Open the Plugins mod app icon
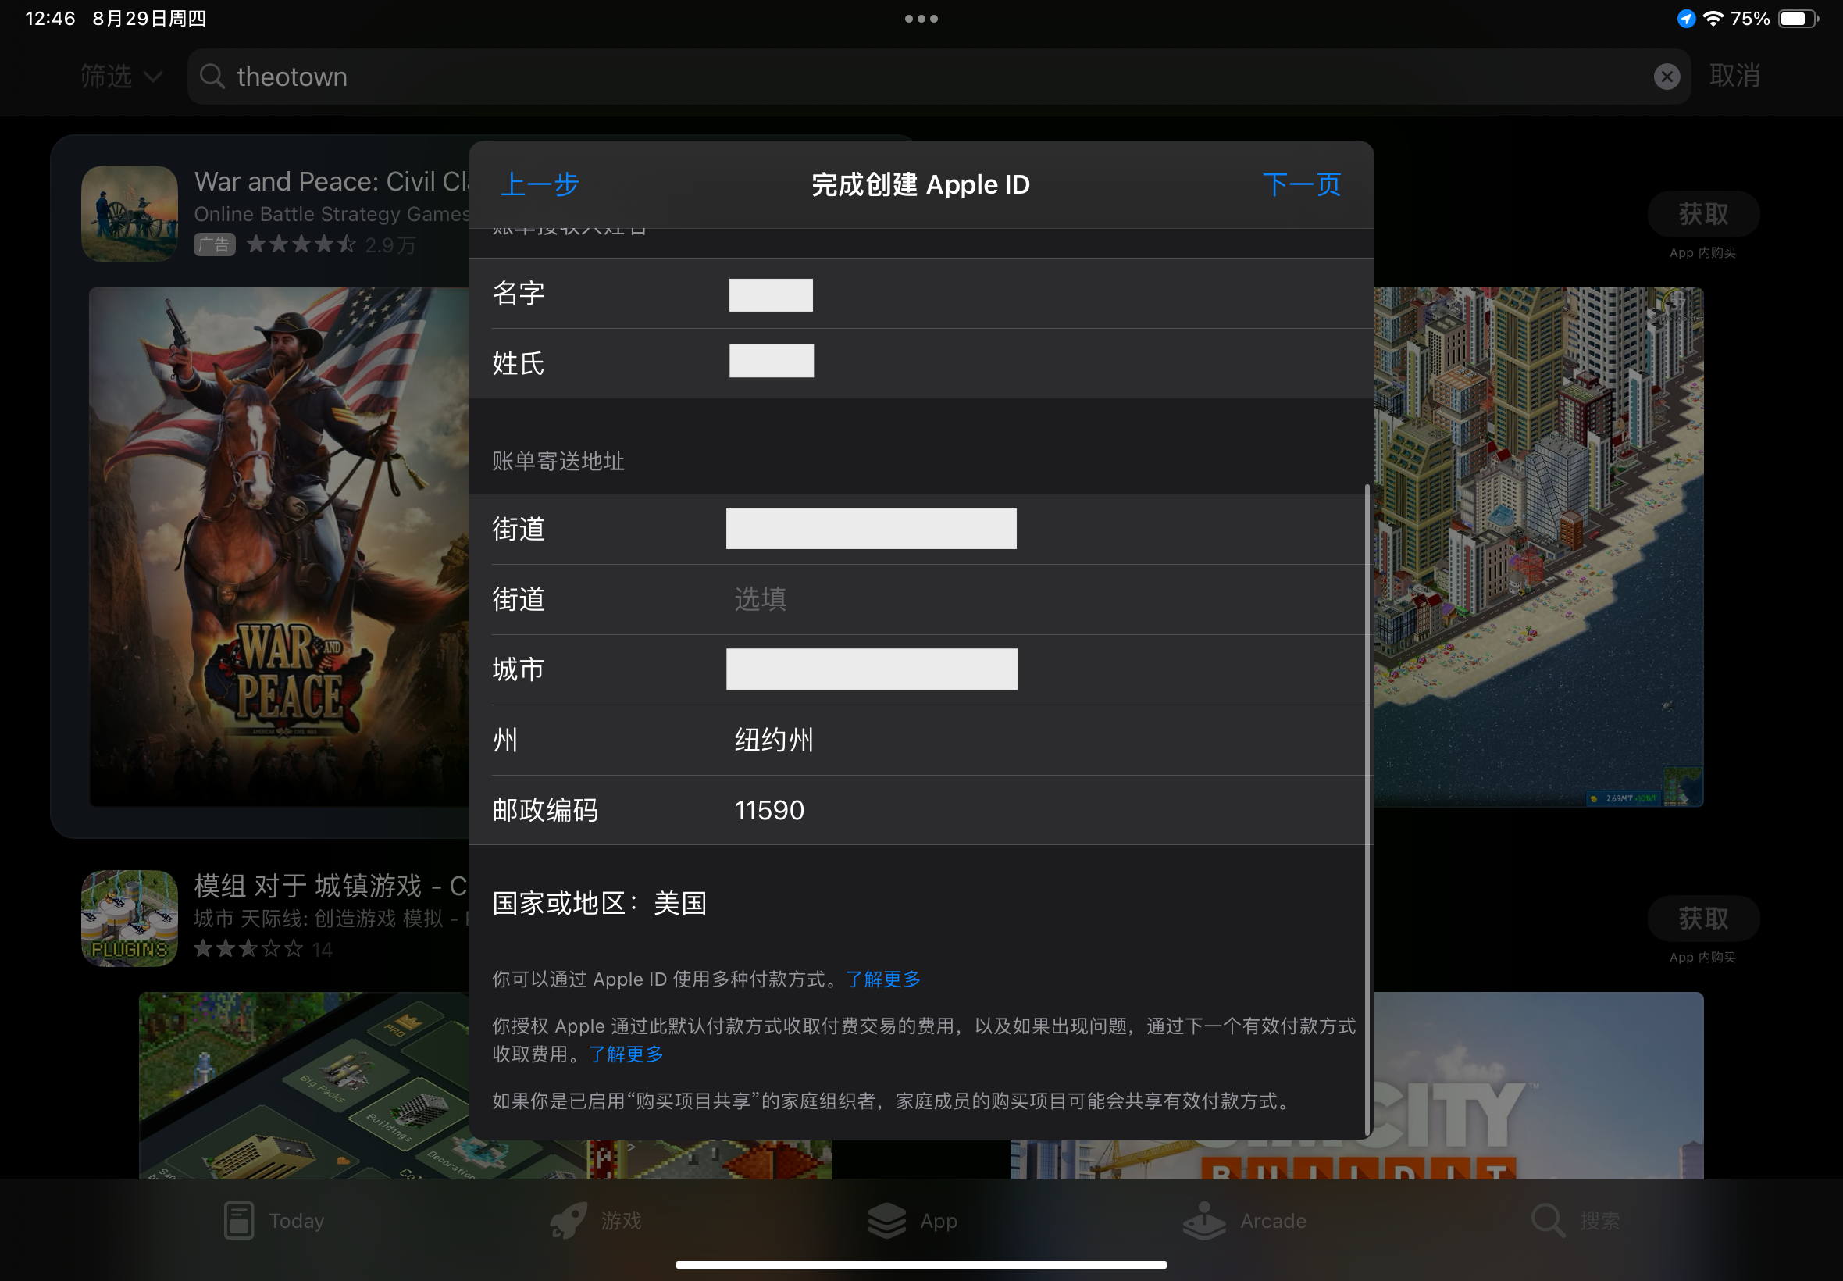The height and width of the screenshot is (1281, 1843). 129,919
